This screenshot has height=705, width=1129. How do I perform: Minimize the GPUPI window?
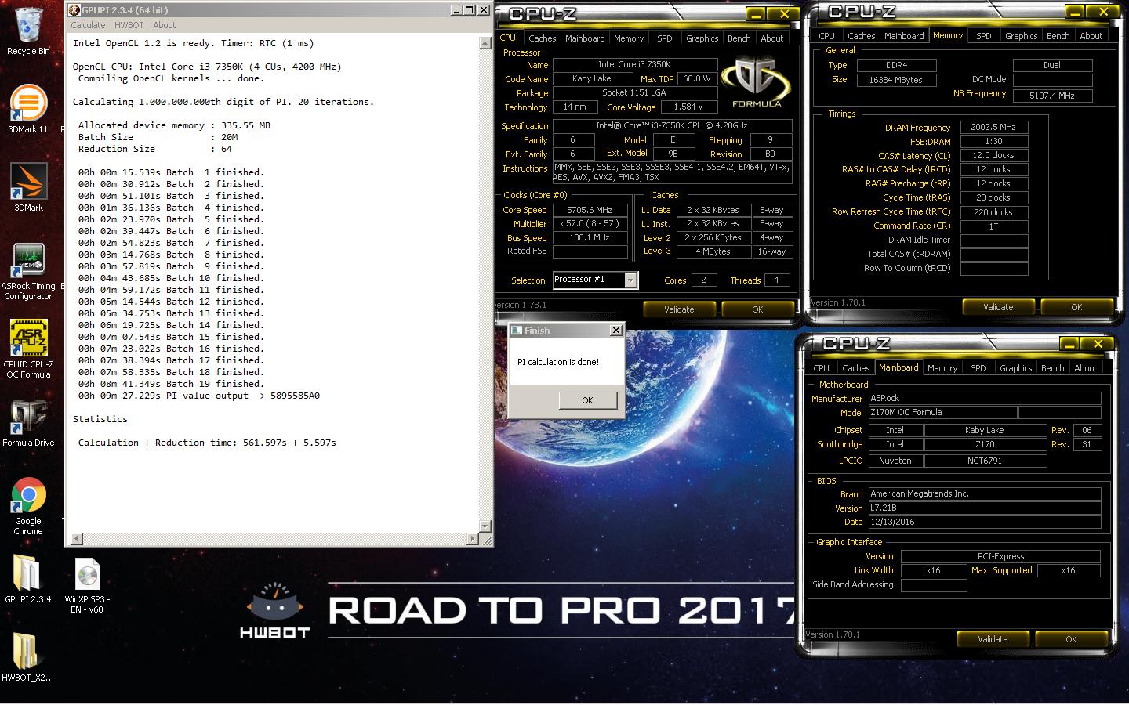point(457,10)
